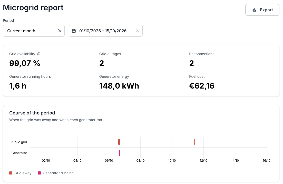Screen dimensions: 283x184
Task: Click the 10/10 axis label
Action: [x=172, y=161]
